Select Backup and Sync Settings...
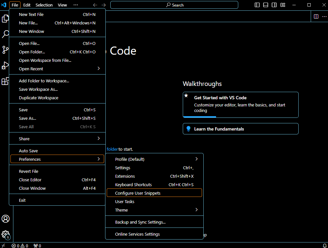328x248 pixels. [154, 222]
